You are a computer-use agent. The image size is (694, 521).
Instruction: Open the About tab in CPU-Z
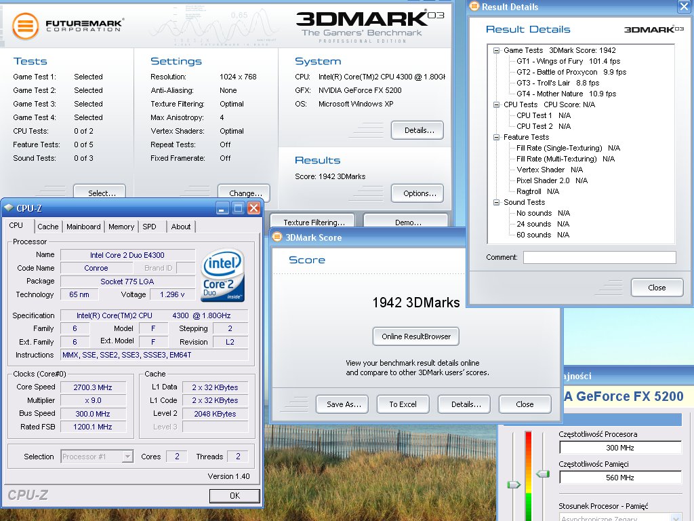pyautogui.click(x=181, y=227)
